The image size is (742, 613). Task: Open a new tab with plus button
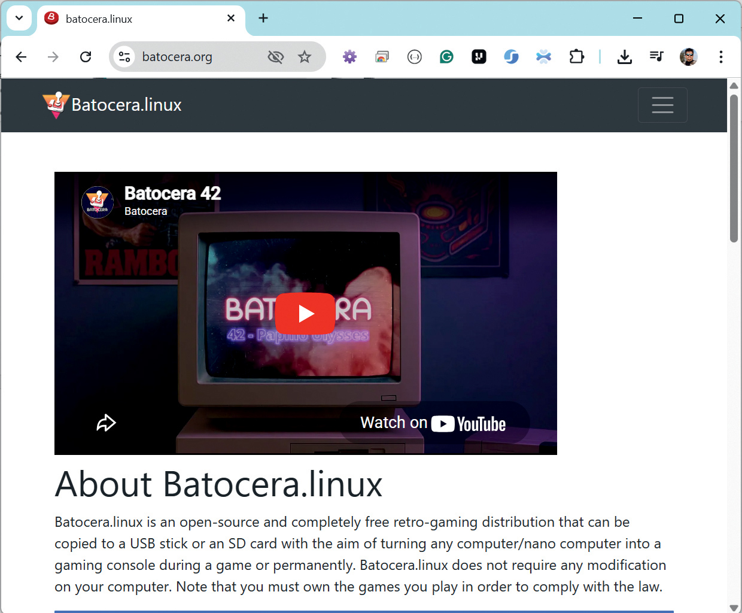(x=263, y=18)
